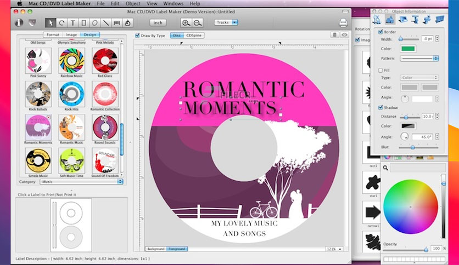Open fifth Object Information inspector icon

pyautogui.click(x=427, y=19)
